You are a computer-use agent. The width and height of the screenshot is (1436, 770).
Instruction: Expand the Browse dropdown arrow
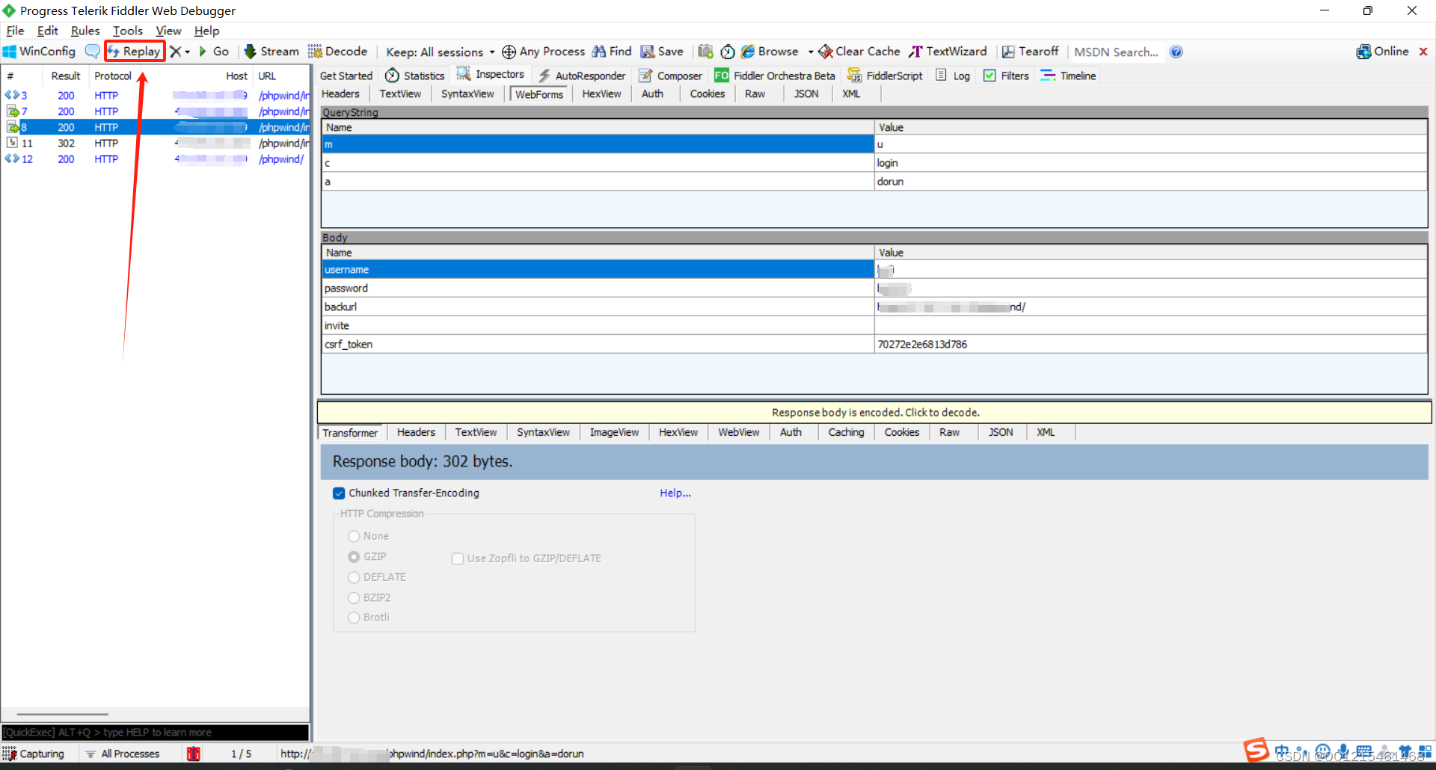point(810,52)
